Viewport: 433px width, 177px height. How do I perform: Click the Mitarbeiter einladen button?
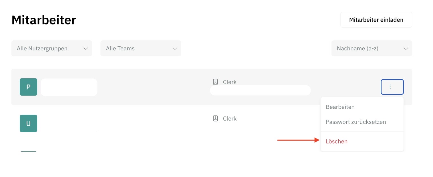(376, 20)
